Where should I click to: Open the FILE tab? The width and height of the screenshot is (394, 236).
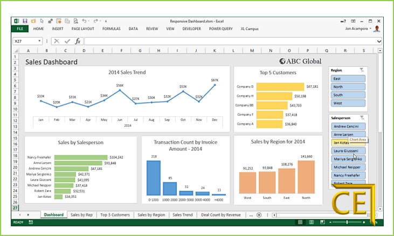tap(20, 28)
